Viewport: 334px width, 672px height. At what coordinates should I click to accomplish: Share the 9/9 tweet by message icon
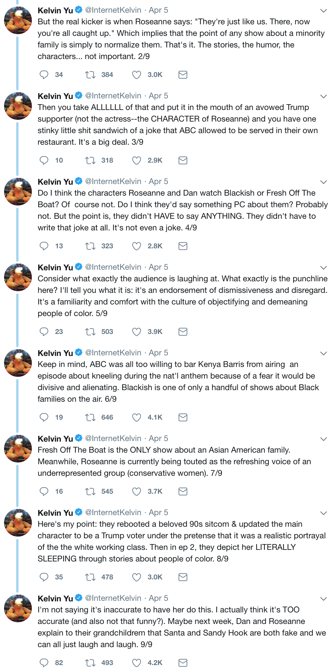[x=183, y=663]
